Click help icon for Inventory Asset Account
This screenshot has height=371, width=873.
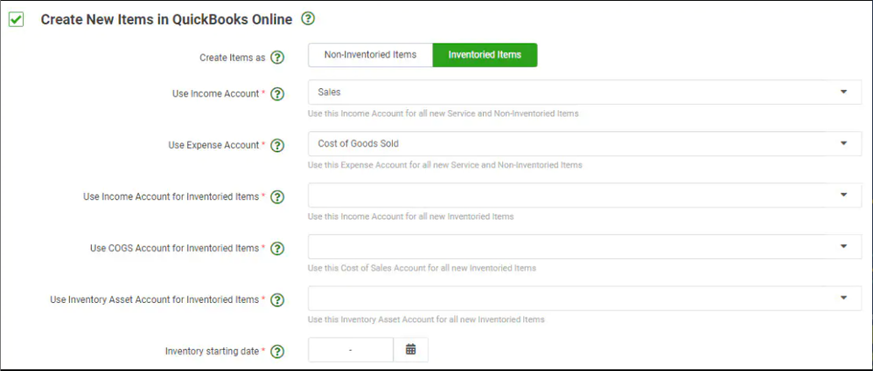(x=277, y=300)
